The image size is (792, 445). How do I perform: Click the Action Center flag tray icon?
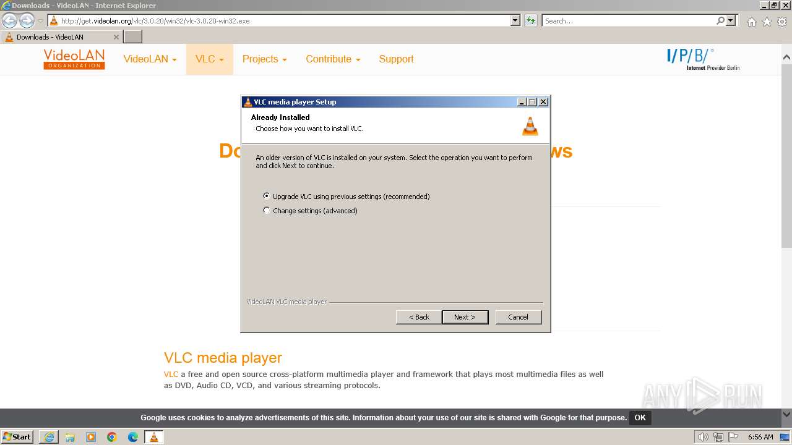click(733, 437)
